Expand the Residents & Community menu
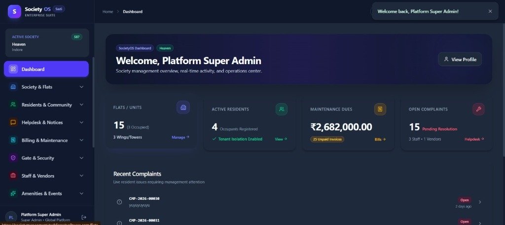The height and width of the screenshot is (225, 505). pos(81,105)
